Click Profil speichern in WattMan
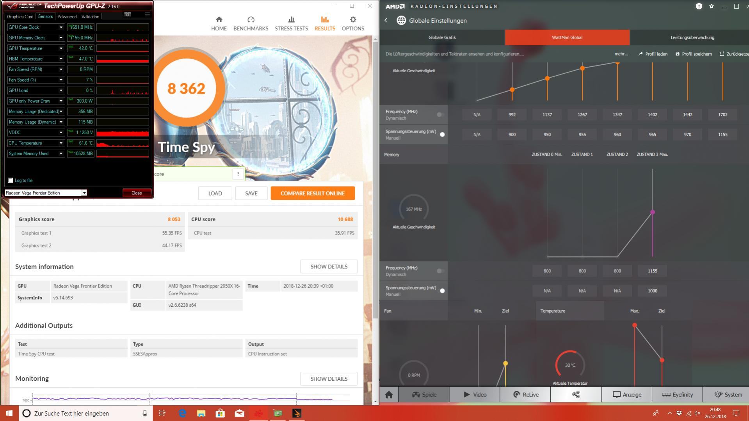This screenshot has width=749, height=421. click(x=694, y=54)
